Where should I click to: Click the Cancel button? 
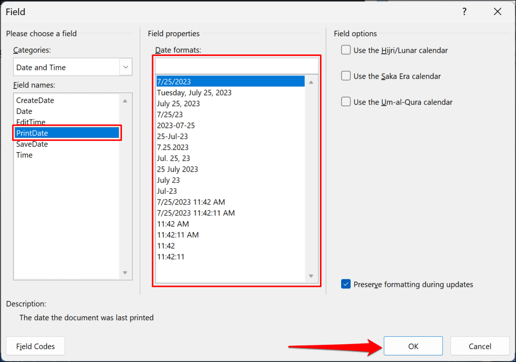tap(480, 346)
